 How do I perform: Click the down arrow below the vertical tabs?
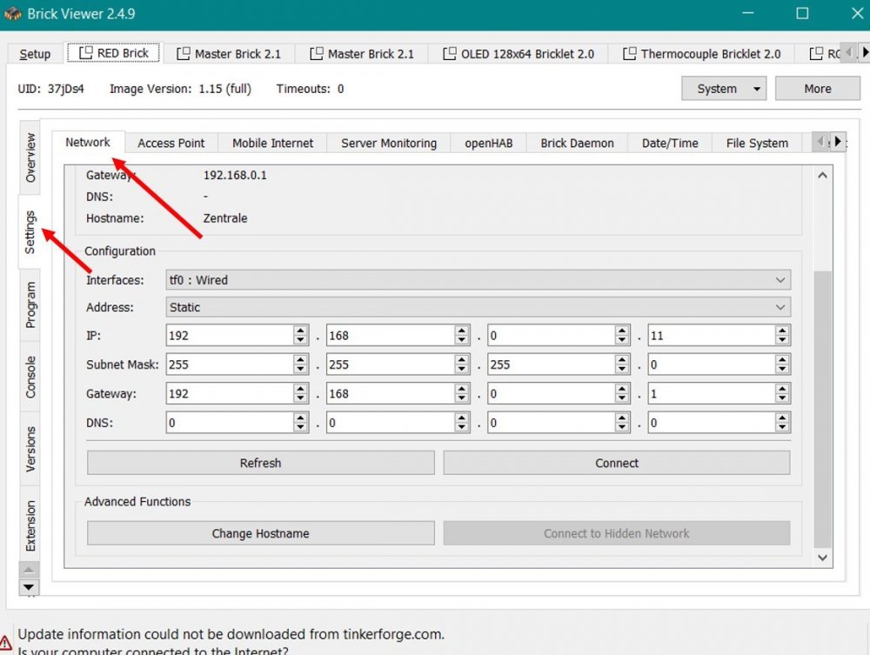tap(30, 587)
